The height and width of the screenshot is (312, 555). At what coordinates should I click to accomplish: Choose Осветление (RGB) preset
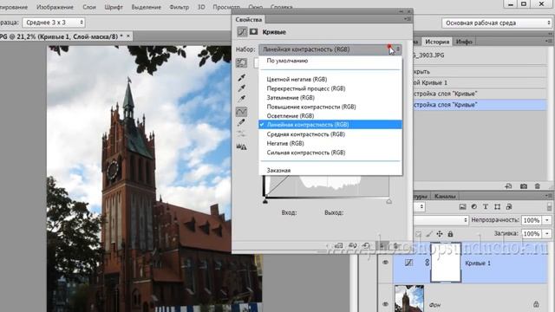(330, 116)
